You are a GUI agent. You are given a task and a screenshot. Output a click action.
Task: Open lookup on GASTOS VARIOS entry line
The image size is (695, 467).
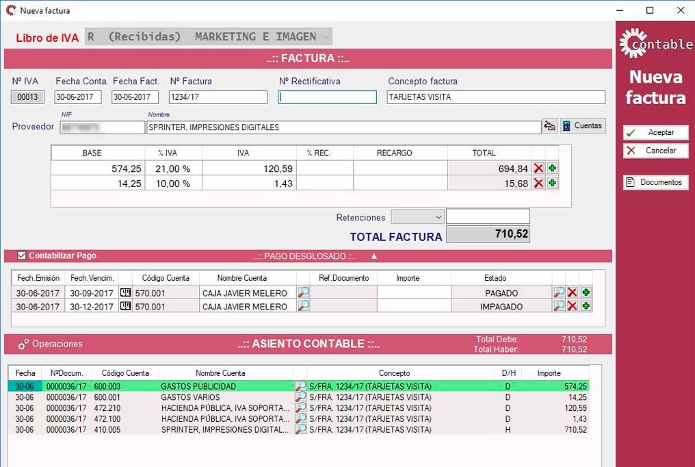click(x=300, y=397)
